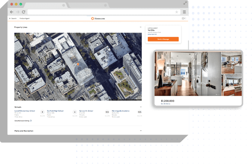Click the orange map pin on aerial map
The image size is (252, 164).
[x=78, y=64]
